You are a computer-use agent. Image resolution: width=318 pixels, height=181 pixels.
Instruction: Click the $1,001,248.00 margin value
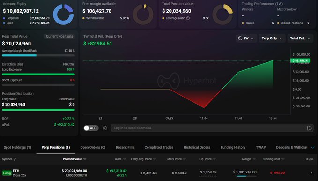[245, 172]
